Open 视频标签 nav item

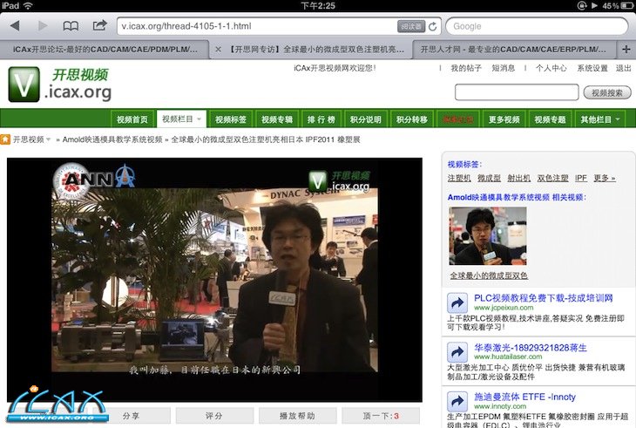[231, 119]
